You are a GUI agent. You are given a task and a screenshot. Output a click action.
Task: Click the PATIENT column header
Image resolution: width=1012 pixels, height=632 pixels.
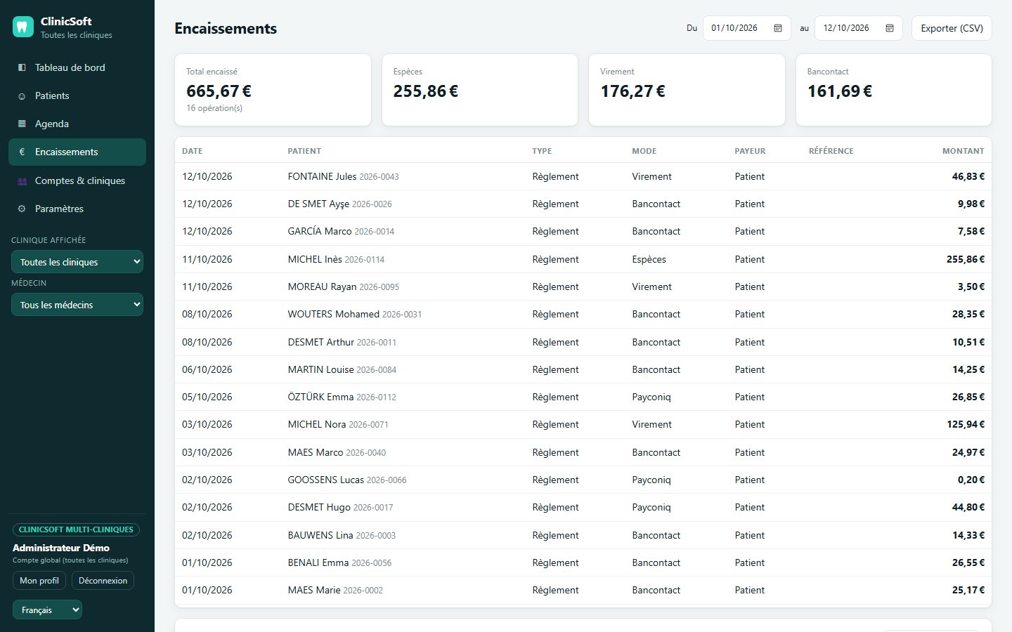tap(304, 151)
